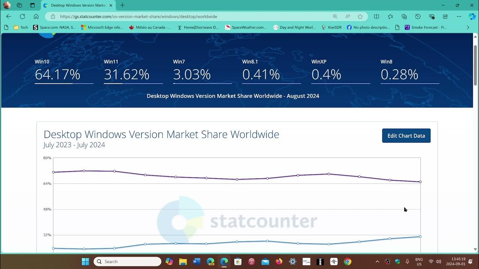Open the Tech bookmarks folder

click(21, 27)
